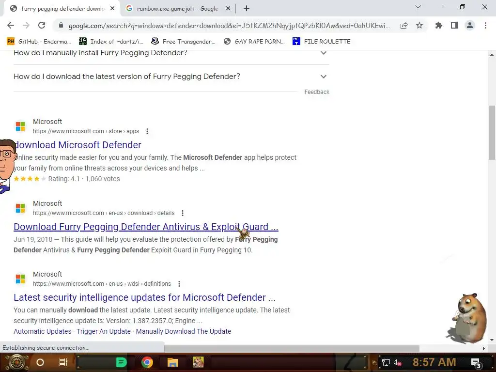The width and height of the screenshot is (496, 372).
Task: Open File Explorer from the taskbar
Action: coord(173,362)
